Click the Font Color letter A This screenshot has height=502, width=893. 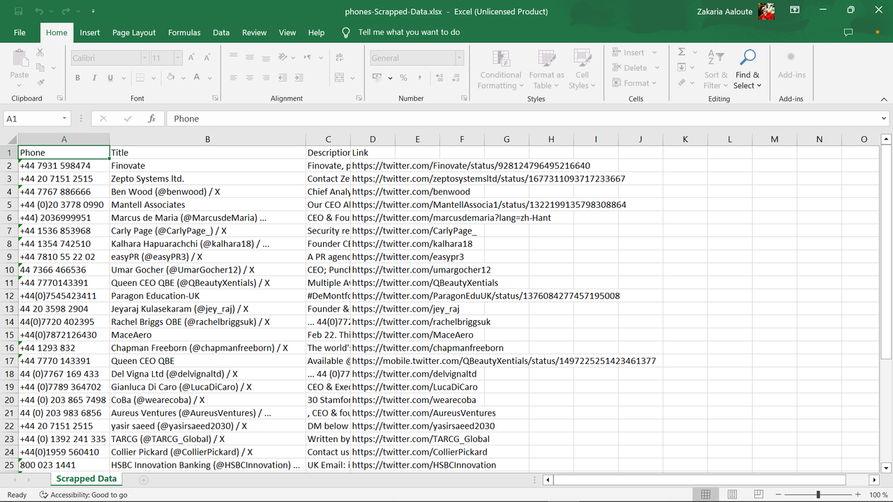pos(197,77)
